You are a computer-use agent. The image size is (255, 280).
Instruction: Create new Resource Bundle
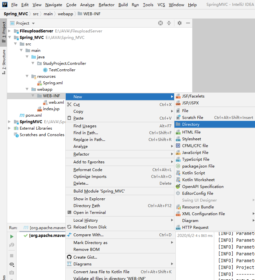[215, 207]
